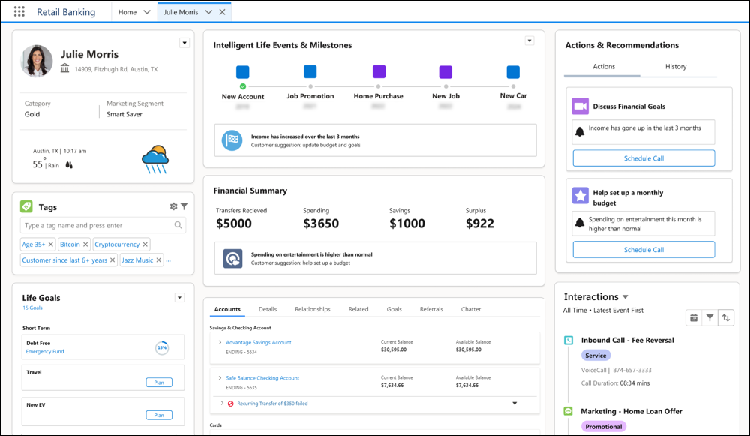Select the New Account milestone square
This screenshot has width=750, height=436.
tap(242, 72)
